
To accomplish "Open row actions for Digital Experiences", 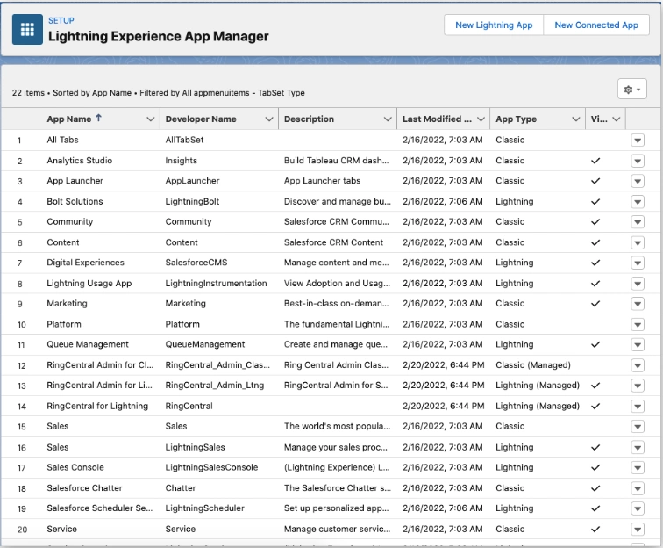I will [x=638, y=263].
